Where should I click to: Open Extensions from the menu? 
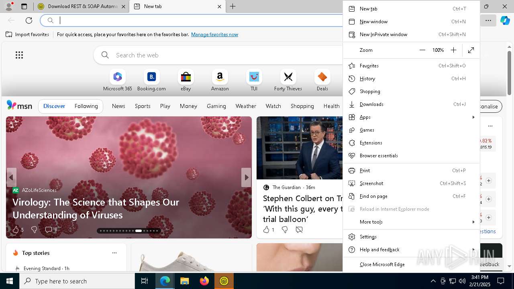pos(411,143)
